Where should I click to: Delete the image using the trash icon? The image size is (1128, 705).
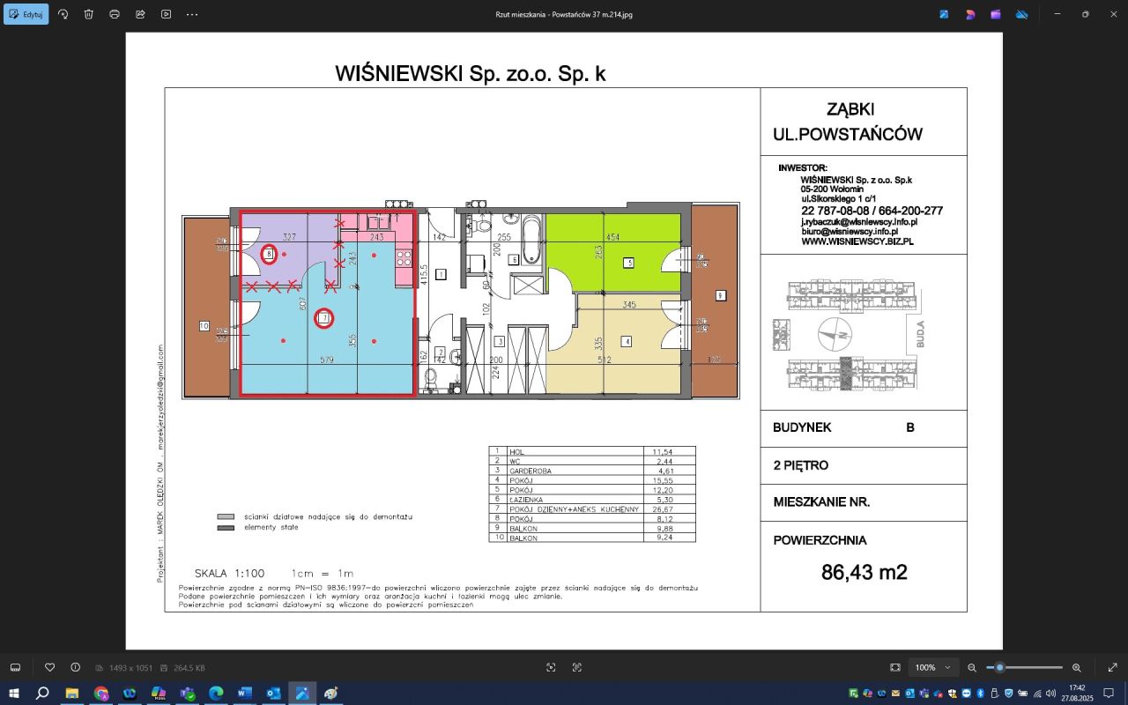pyautogui.click(x=89, y=14)
